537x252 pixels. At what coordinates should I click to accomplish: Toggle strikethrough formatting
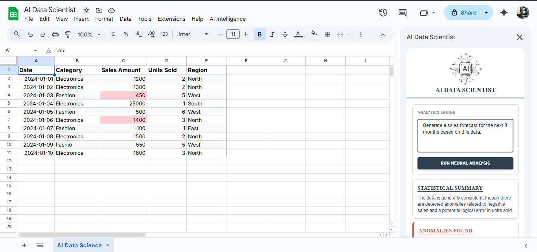click(x=285, y=34)
